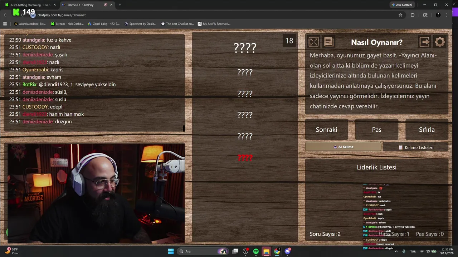Viewport: 458px width, 257px height.
Task: Open Speedtest by Ookla bookmark
Action: coord(140,24)
